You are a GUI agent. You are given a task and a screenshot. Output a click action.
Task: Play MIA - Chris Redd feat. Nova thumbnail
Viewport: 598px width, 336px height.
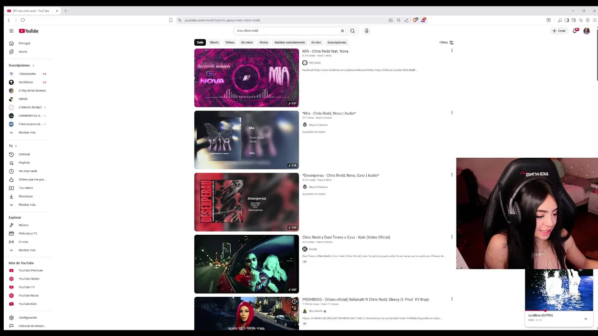[x=247, y=78]
